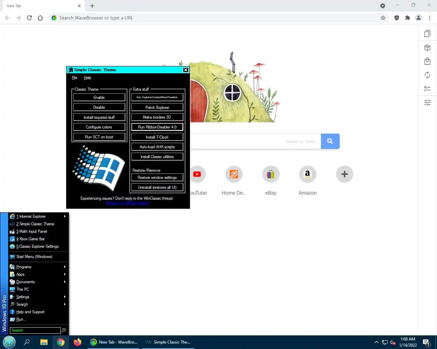
Task: Open the browser three-dot menu
Action: coord(430,18)
